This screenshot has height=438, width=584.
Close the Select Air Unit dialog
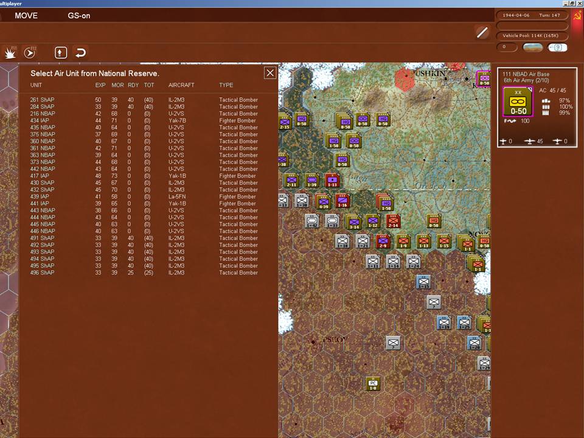click(x=270, y=72)
